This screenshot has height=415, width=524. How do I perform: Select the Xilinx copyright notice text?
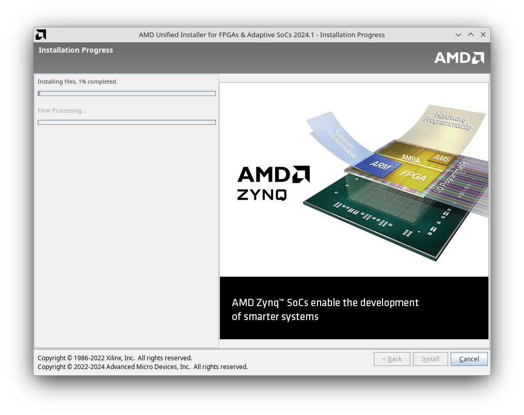coord(115,358)
